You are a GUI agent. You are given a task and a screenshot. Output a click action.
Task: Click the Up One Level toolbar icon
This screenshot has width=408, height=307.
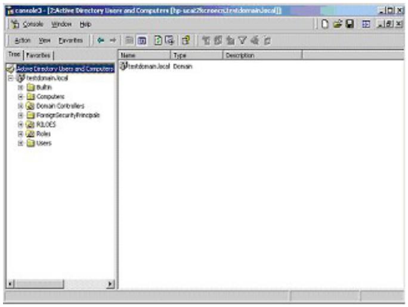(x=129, y=41)
